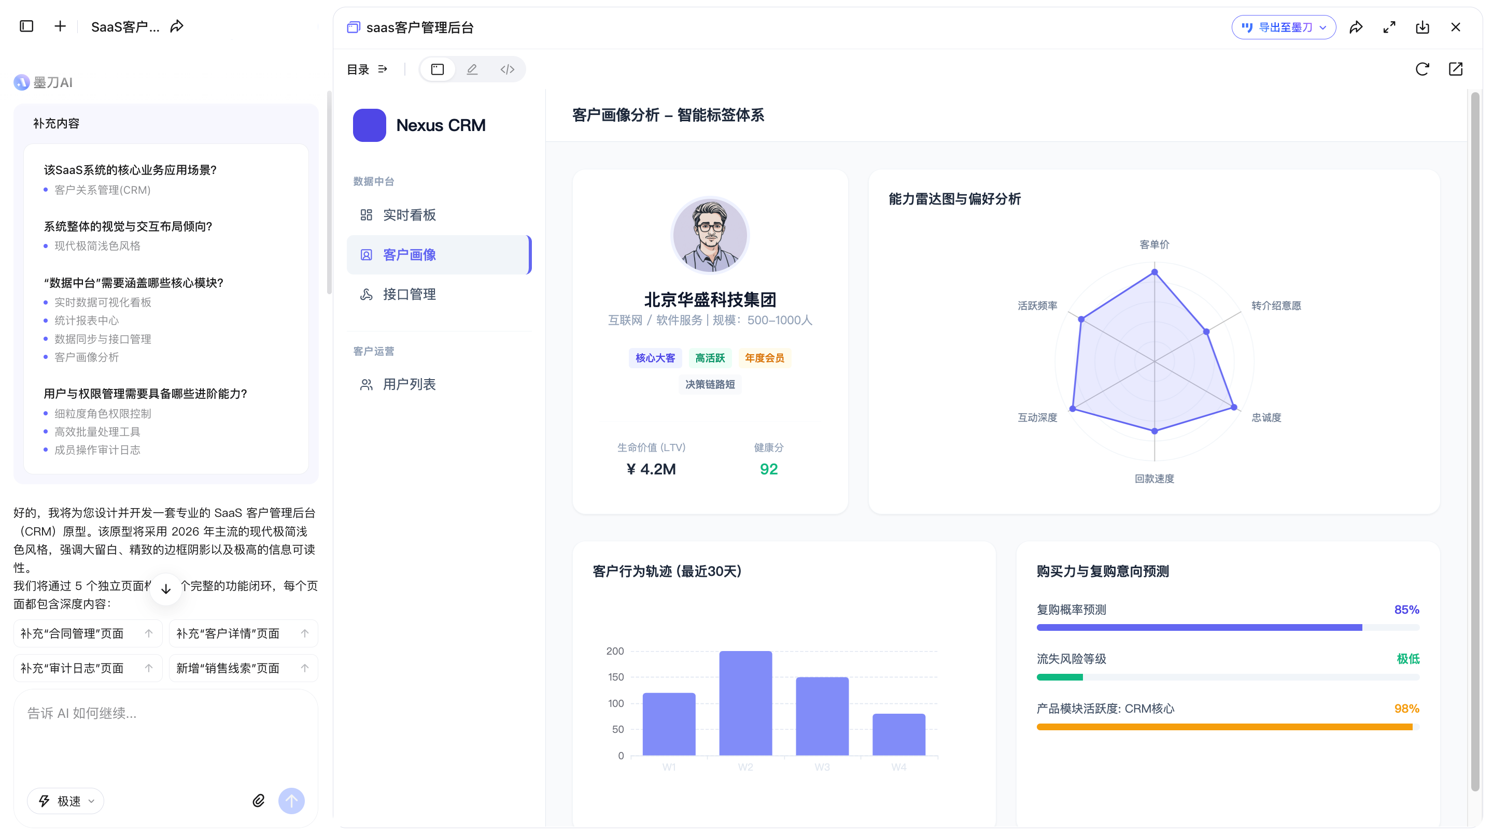This screenshot has width=1493, height=838.
Task: Toggle the left sidebar panel icon
Action: 26,26
